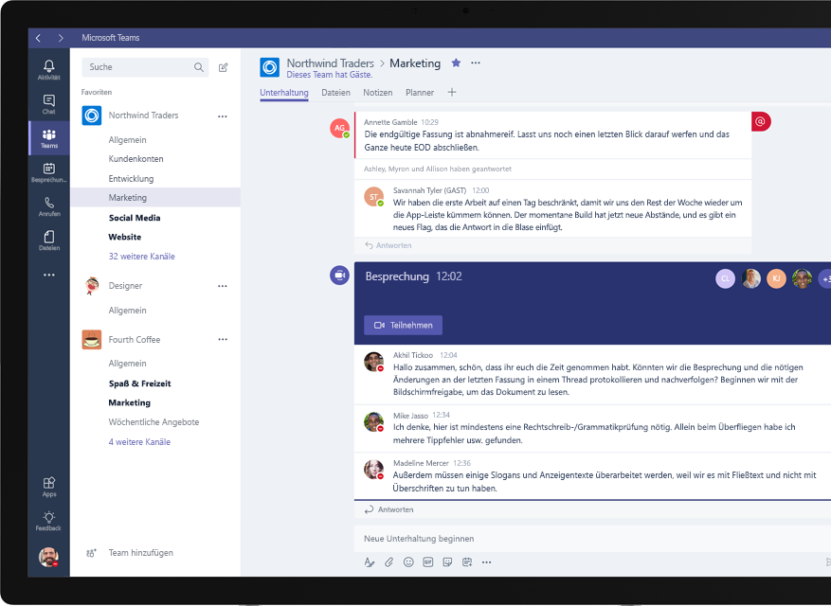
Task: Click the CL participant avatar
Action: tap(725, 278)
